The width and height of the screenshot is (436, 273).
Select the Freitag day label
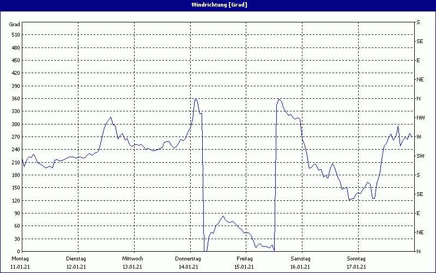[x=244, y=259]
